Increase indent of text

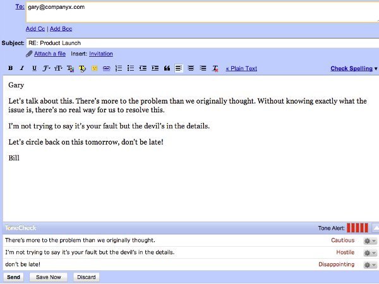point(155,68)
